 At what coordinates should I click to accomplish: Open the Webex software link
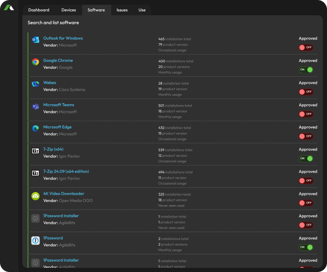(x=50, y=83)
